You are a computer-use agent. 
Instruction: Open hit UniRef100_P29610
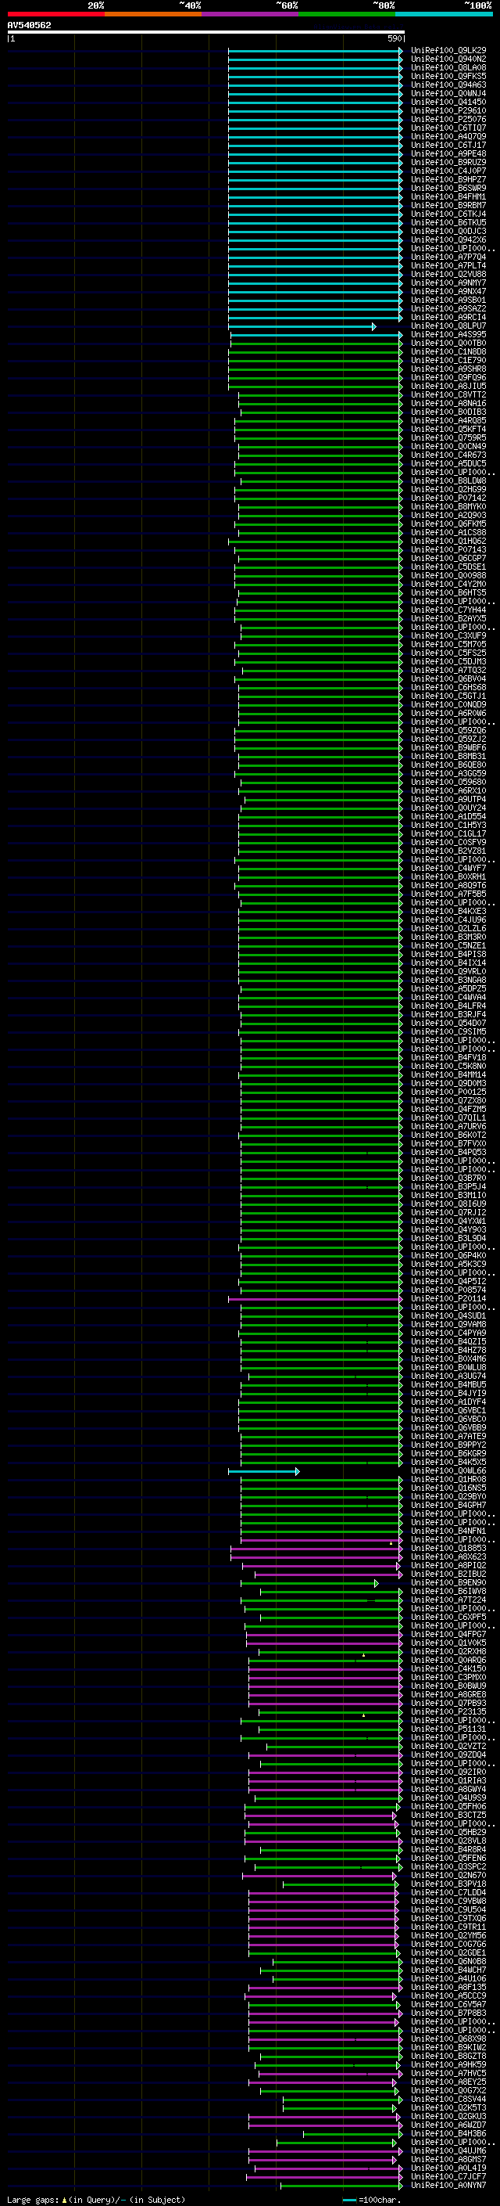tap(448, 110)
